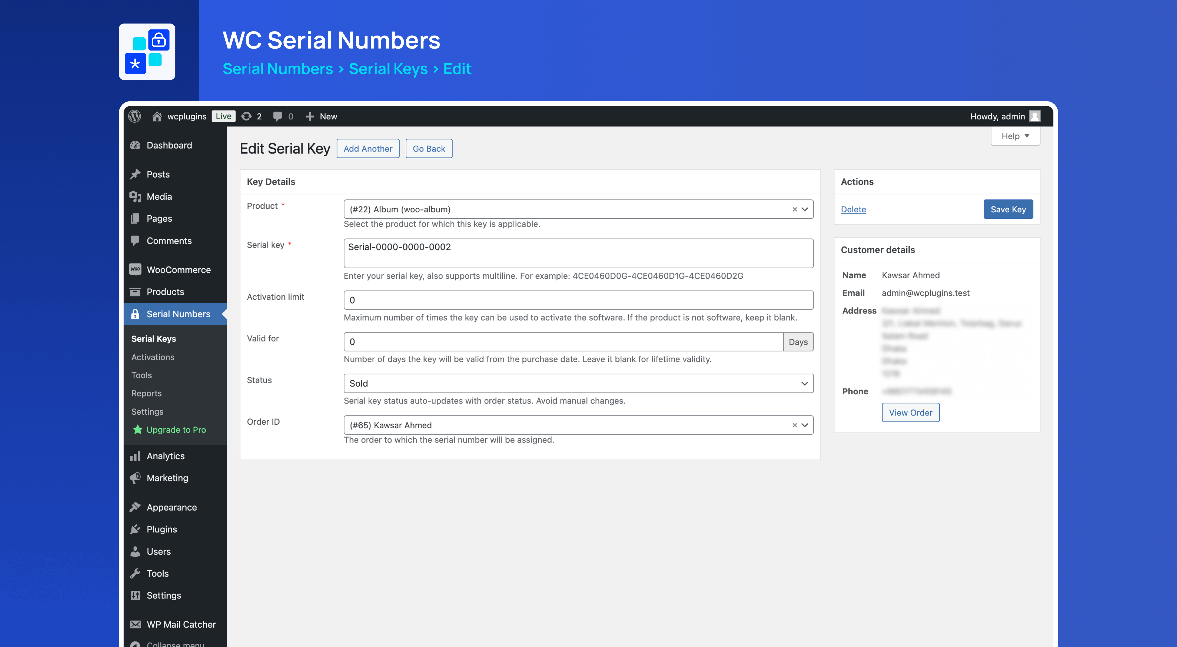The height and width of the screenshot is (647, 1177).
Task: Click the WooCommerce woo icon
Action: pos(135,269)
